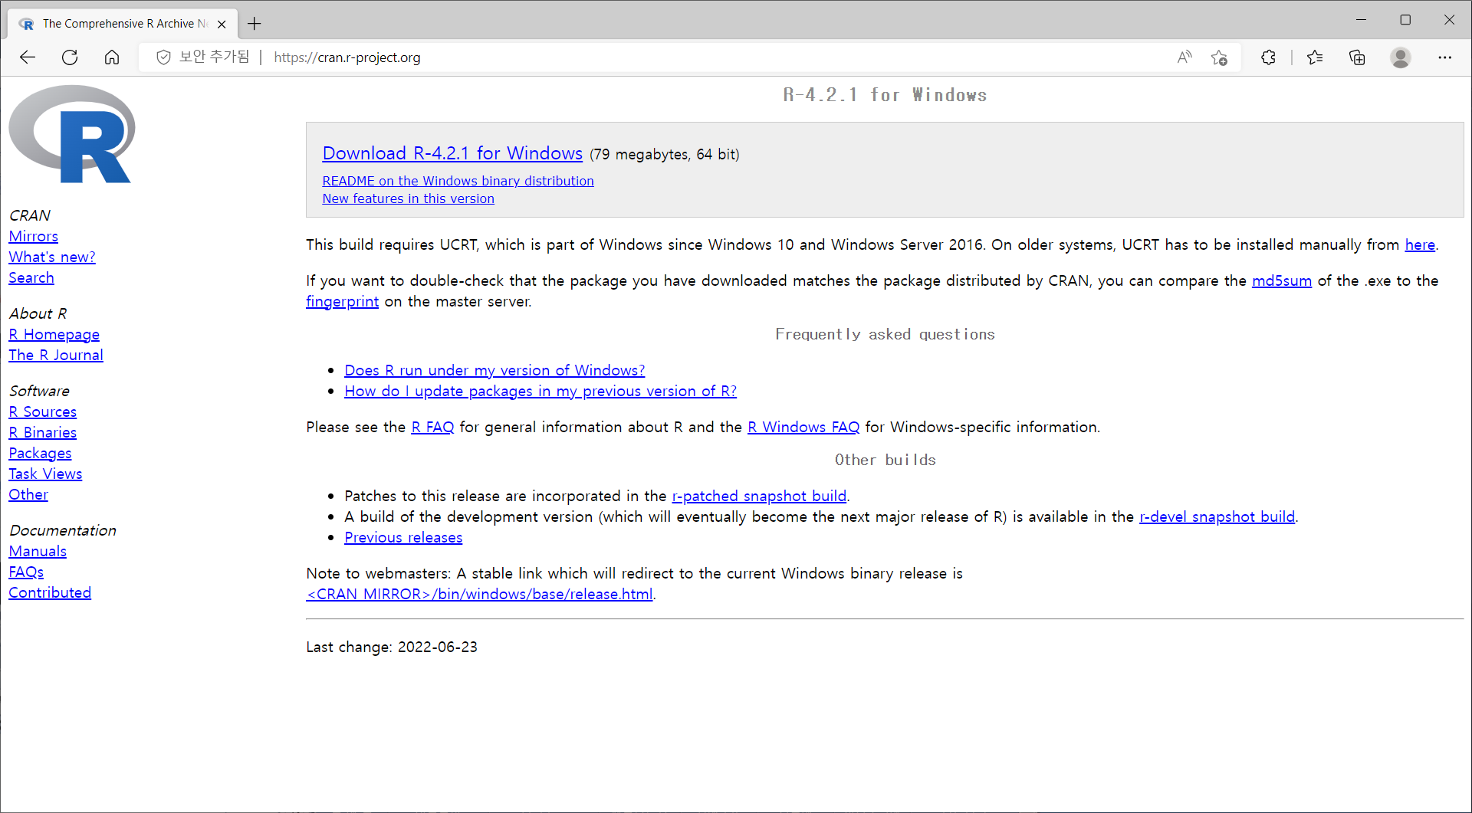Open the Settings and more menu
This screenshot has width=1472, height=813.
1444,57
